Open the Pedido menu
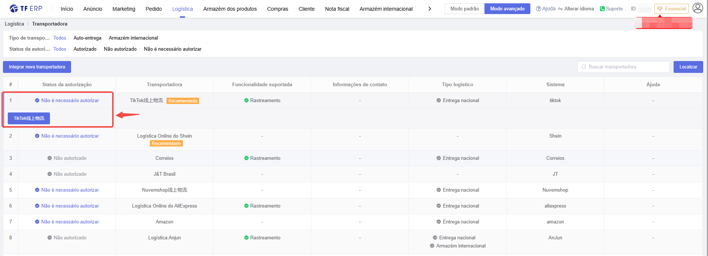This screenshot has height=256, width=708. [154, 9]
